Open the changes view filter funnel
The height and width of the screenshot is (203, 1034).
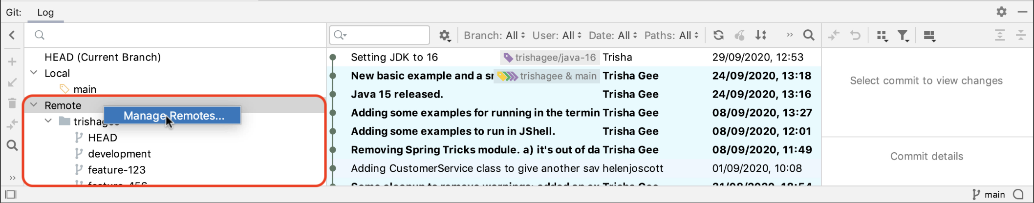click(903, 36)
